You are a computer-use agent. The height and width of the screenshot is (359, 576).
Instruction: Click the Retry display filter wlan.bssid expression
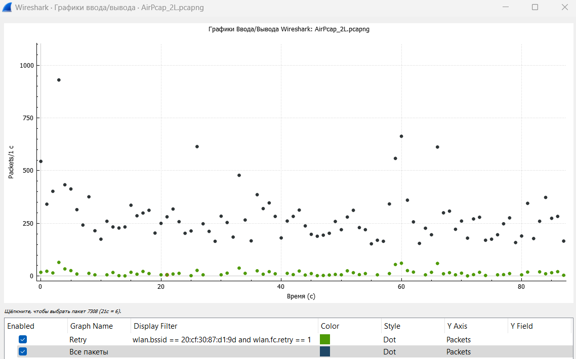point(222,340)
